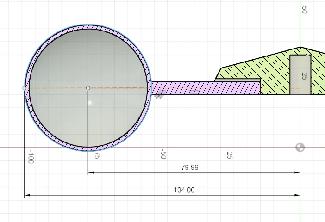Viewport: 325px width, 222px height.
Task: Click the 79.99 dimension line left arrowhead
Action: point(91,173)
